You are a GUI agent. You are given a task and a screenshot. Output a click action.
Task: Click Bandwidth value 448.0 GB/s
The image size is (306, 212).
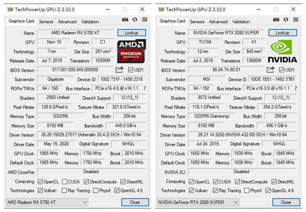click(x=125, y=126)
